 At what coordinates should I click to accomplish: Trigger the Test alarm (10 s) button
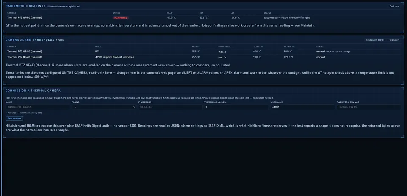pyautogui.click(x=375, y=40)
